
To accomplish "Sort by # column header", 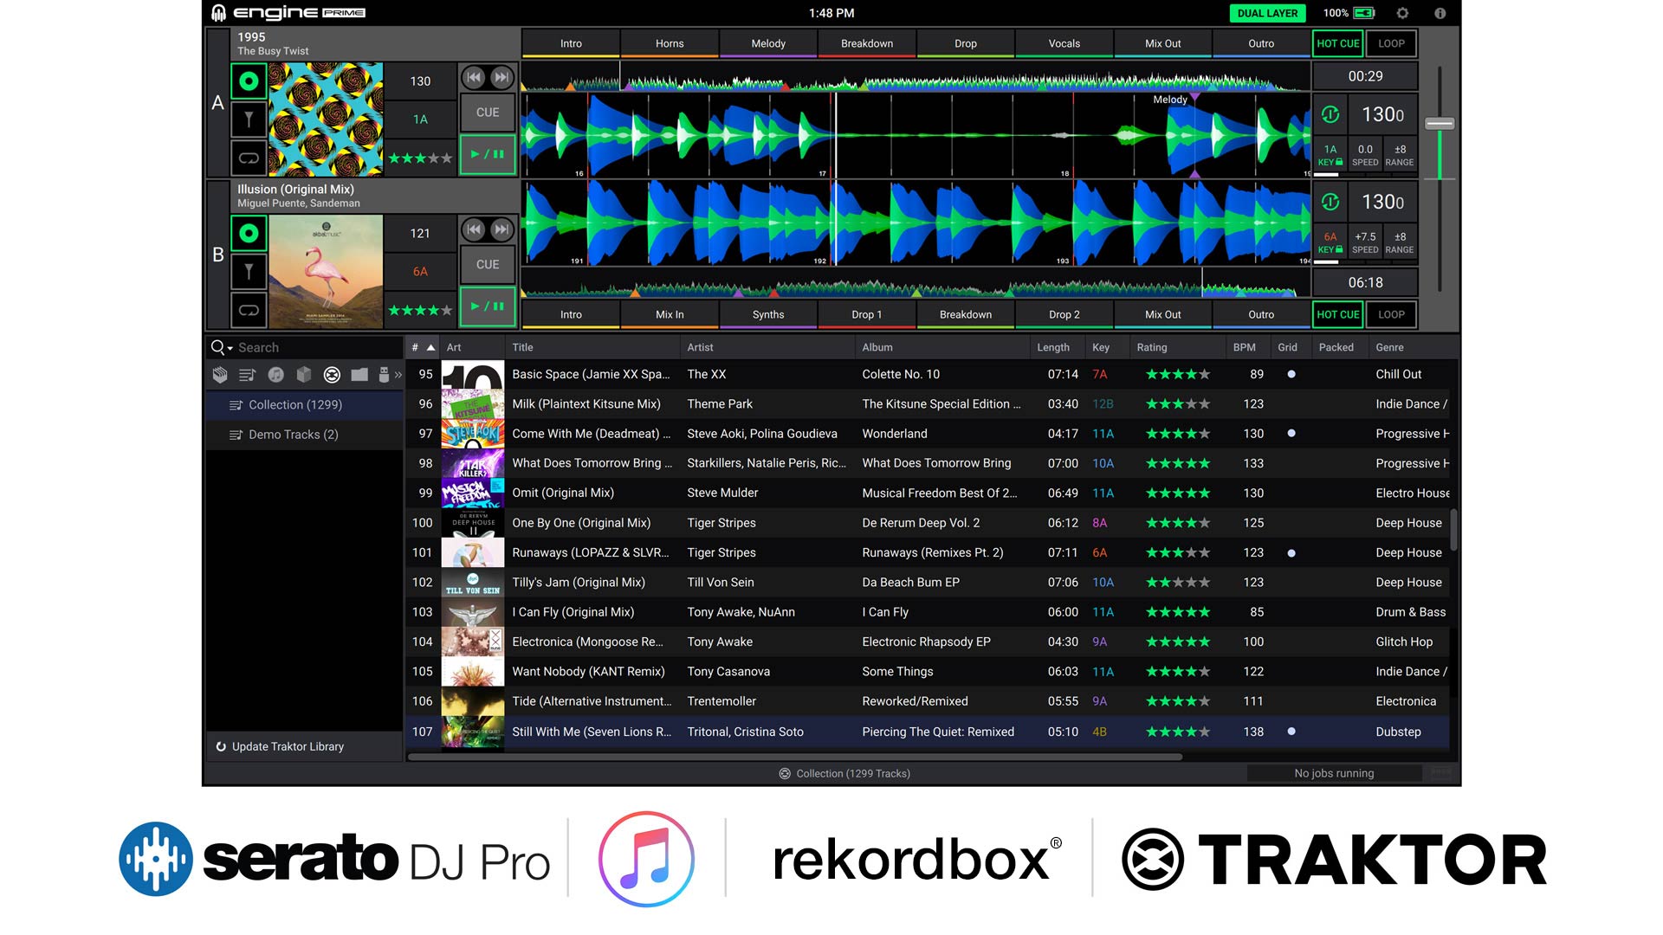I will point(423,347).
